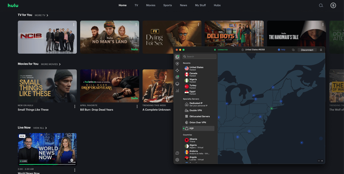Open options menu on The Handmaid's Tale card
344x174 pixels.
323,24
